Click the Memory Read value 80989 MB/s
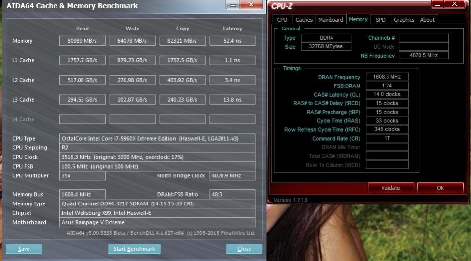The width and height of the screenshot is (471, 261). coord(83,41)
